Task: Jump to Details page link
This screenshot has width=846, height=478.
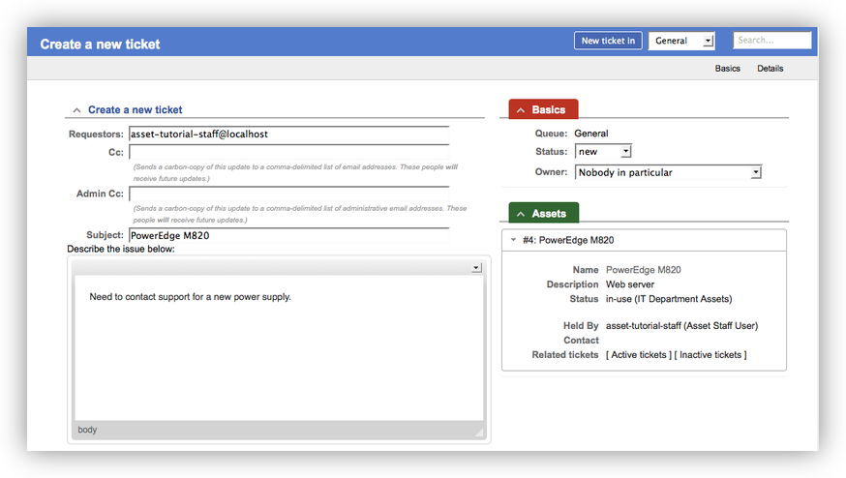Action: pos(770,69)
